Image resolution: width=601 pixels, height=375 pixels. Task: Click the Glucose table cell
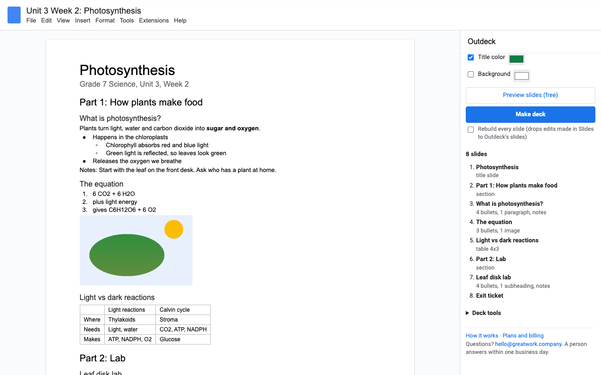tap(183, 339)
